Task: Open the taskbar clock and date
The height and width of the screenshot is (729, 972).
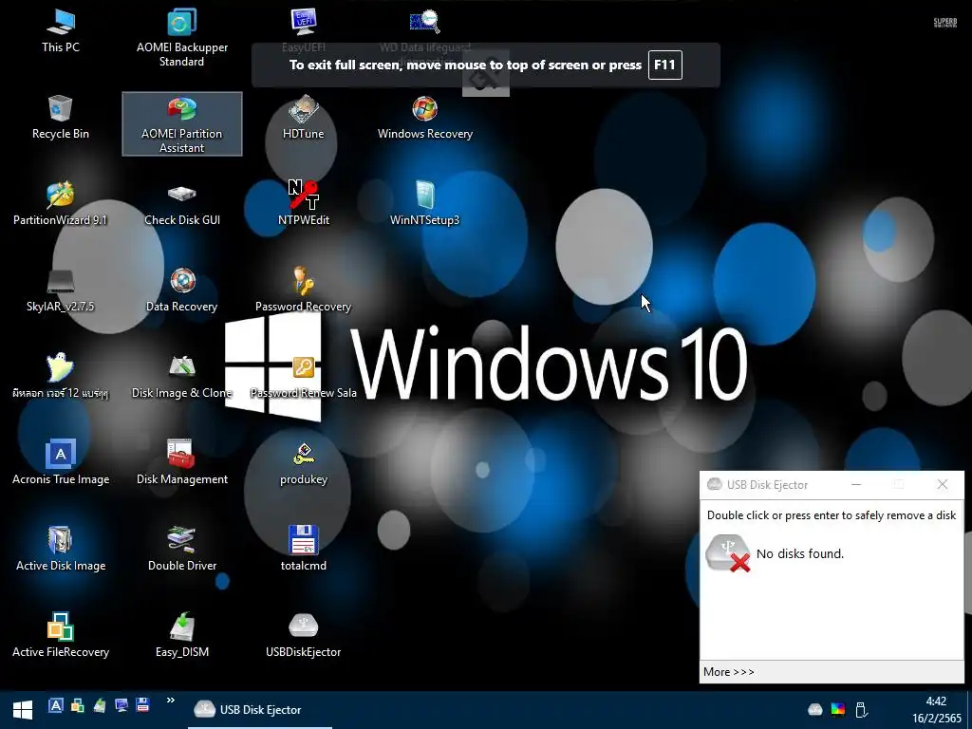Action: (936, 710)
